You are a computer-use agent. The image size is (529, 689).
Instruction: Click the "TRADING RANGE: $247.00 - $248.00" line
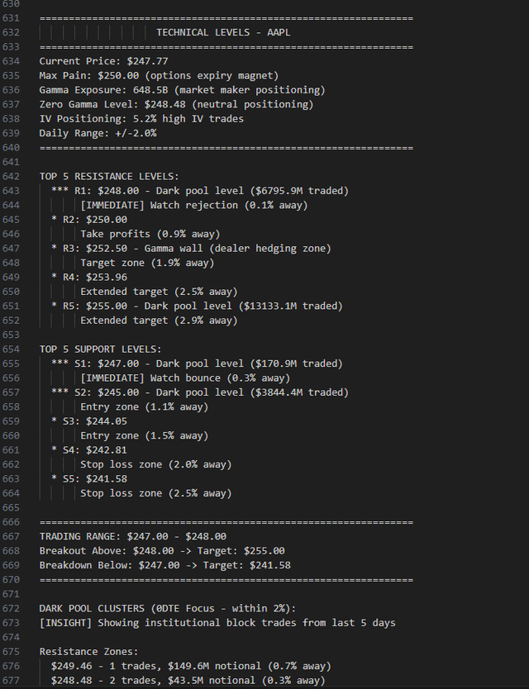[132, 536]
